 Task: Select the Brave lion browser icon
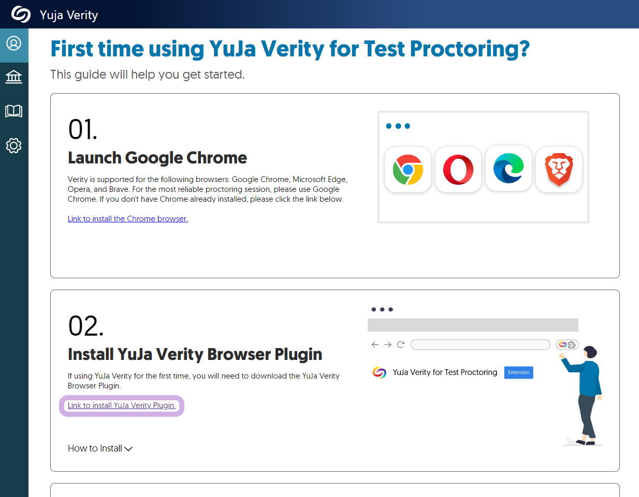pos(559,170)
